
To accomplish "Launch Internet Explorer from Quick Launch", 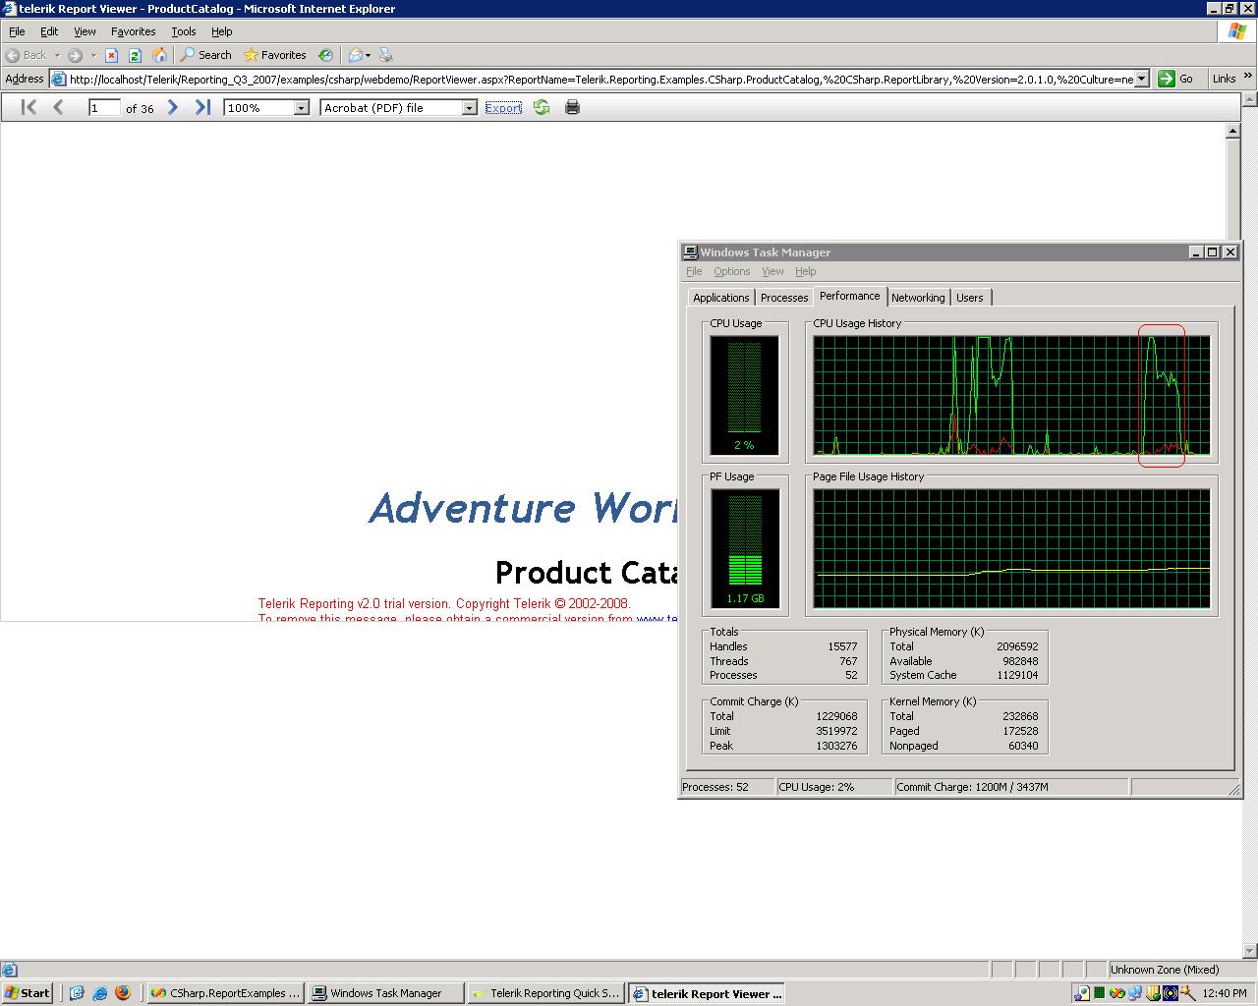I will tap(99, 993).
